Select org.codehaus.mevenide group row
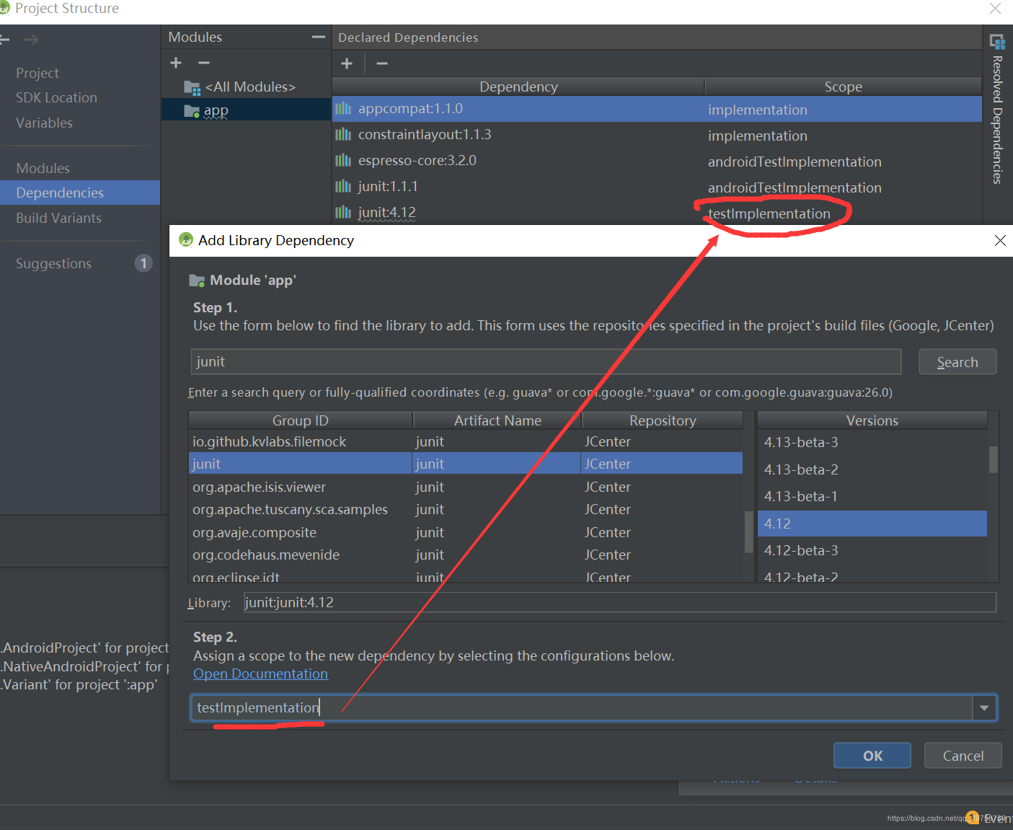Screen dimensions: 1013x830 click(466, 555)
